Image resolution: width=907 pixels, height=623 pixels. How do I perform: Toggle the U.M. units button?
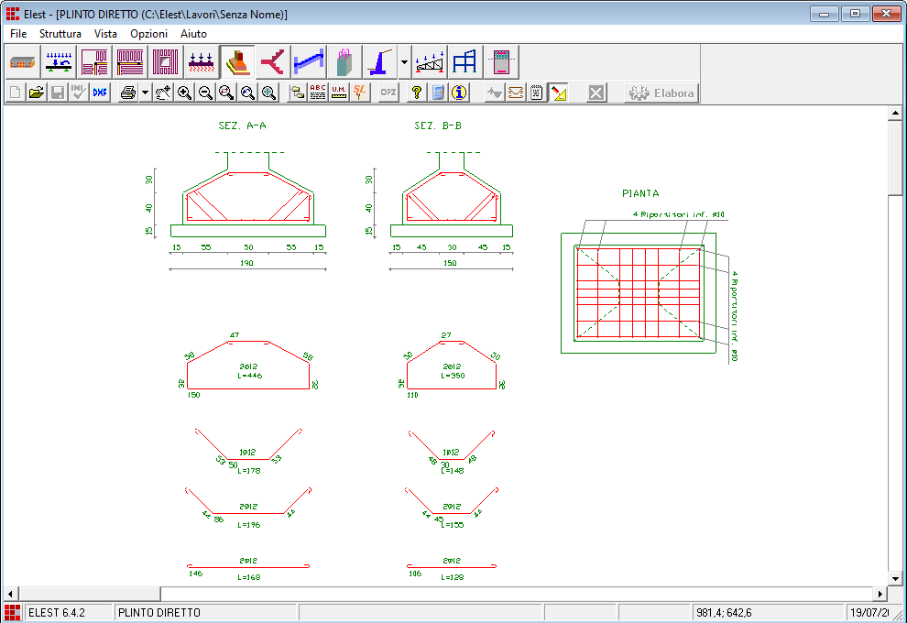click(x=339, y=93)
